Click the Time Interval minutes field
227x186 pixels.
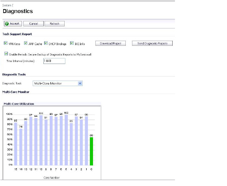point(54,61)
